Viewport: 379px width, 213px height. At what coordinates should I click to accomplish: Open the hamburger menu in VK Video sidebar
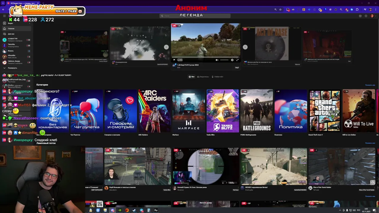click(4, 16)
